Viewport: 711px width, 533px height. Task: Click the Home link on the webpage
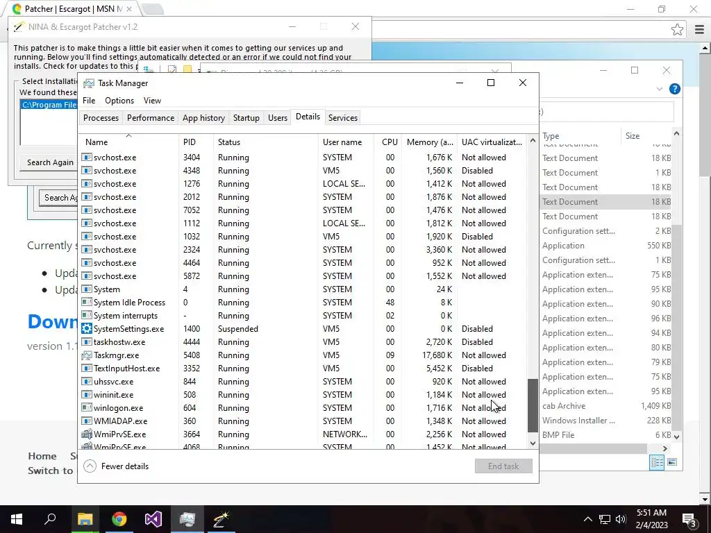tap(42, 456)
